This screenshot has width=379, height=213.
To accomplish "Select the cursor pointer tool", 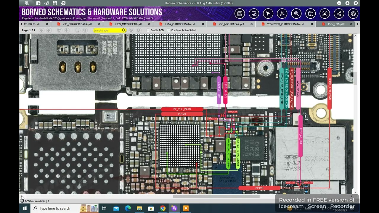I will pyautogui.click(x=268, y=14).
